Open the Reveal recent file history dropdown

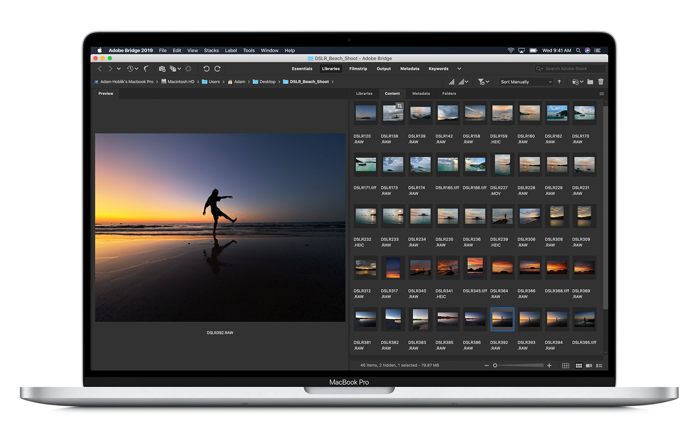(x=132, y=69)
